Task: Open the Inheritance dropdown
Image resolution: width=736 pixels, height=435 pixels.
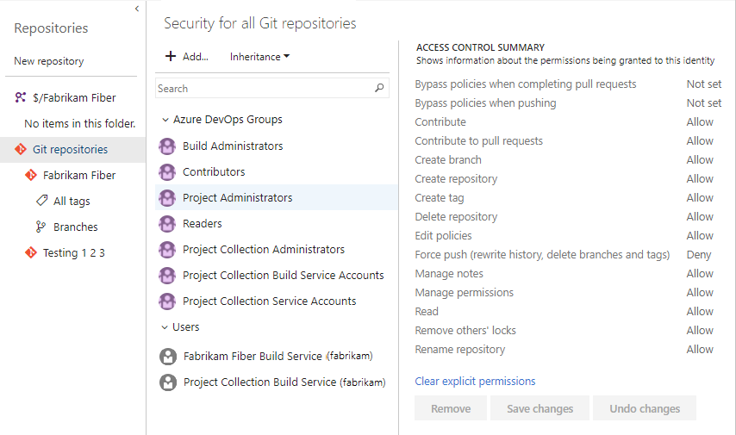Action: click(259, 57)
